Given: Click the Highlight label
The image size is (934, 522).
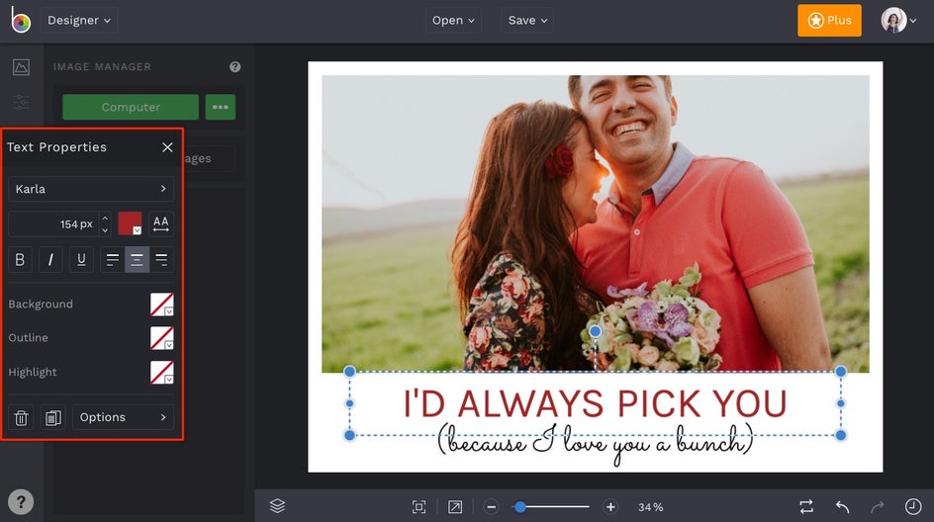Looking at the screenshot, I should click(33, 372).
